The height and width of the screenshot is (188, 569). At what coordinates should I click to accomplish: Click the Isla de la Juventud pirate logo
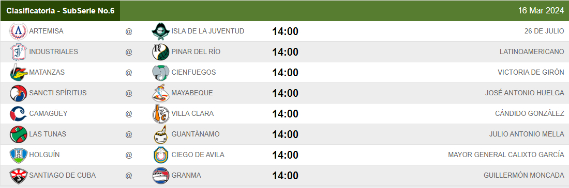(160, 31)
